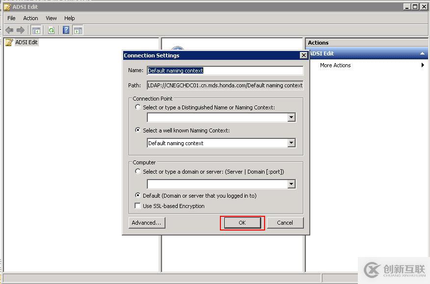Enable Use SSL-based Encryption checkbox
The image size is (430, 284).
(x=138, y=206)
